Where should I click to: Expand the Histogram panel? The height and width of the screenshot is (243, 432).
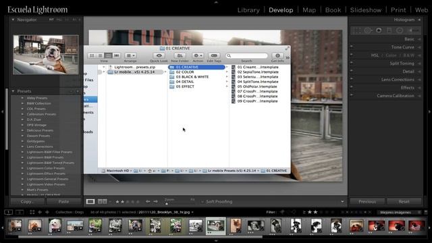pyautogui.click(x=419, y=20)
